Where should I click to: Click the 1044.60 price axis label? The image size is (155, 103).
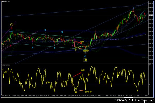point(151,59)
